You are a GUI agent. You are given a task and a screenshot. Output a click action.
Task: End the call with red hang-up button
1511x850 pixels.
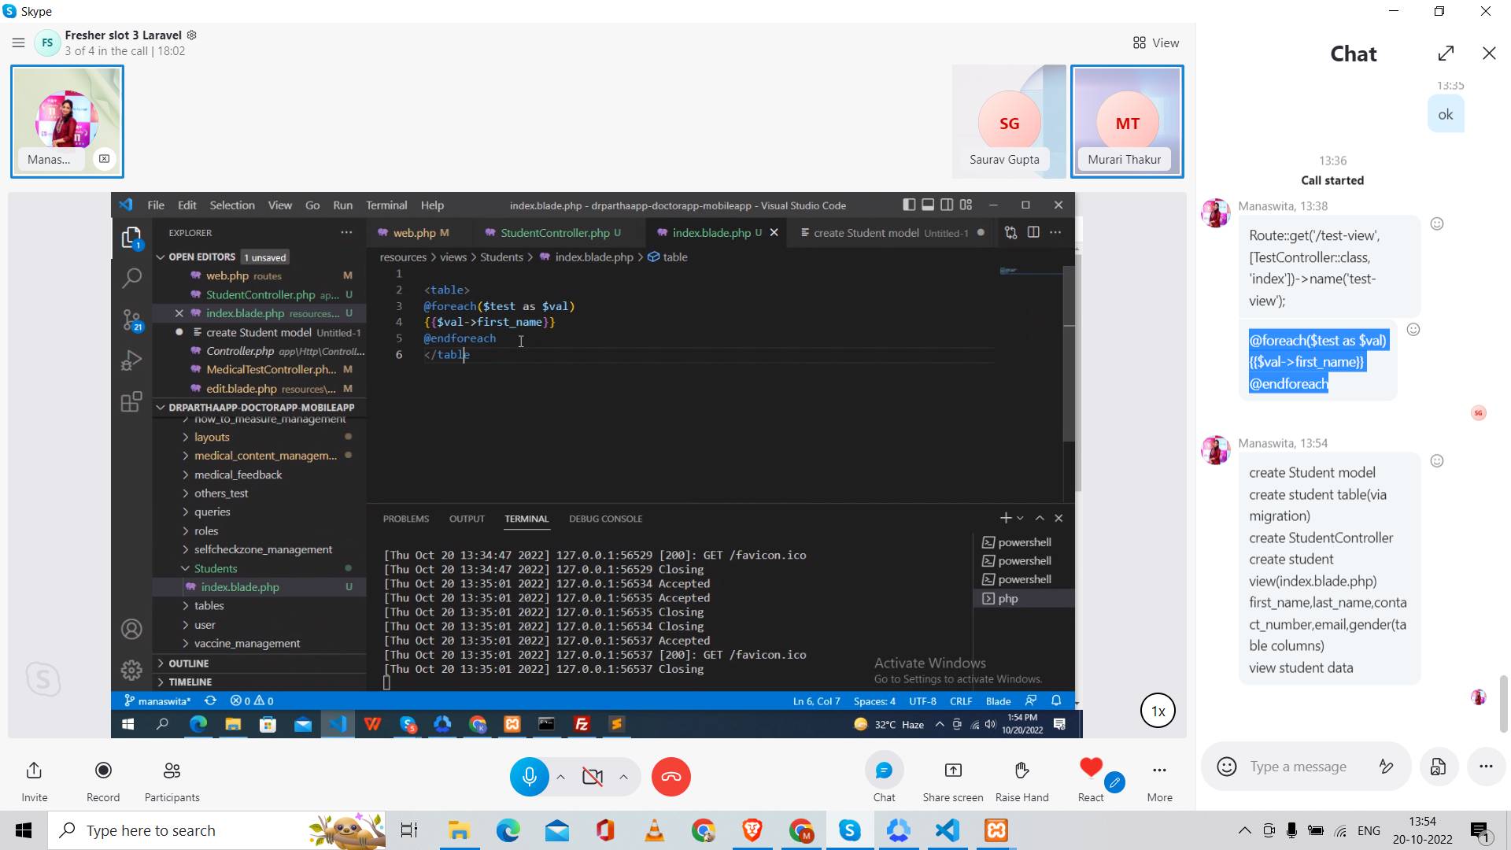[x=671, y=777]
